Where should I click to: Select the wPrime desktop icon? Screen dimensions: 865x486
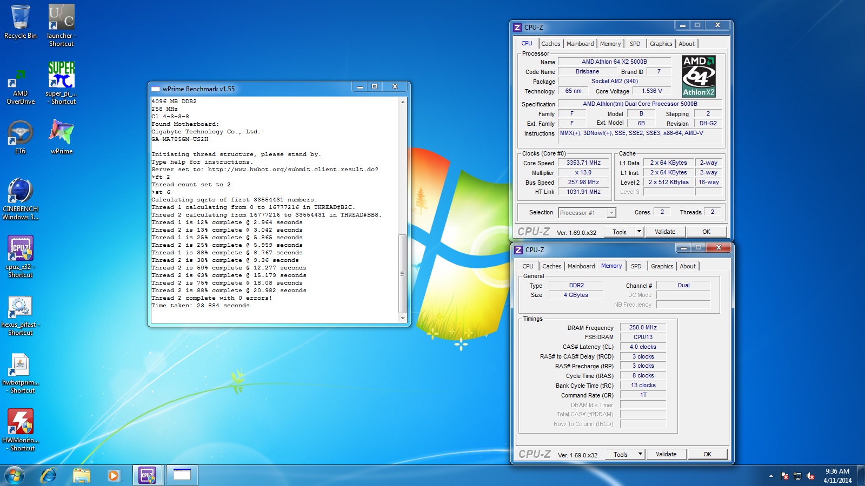[x=61, y=137]
